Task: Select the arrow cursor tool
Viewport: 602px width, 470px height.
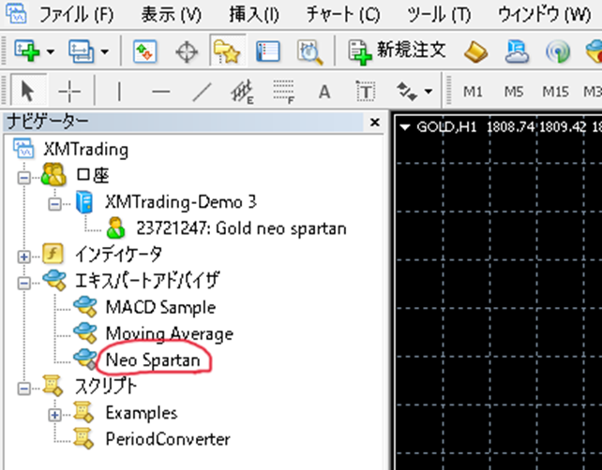Action: coord(28,91)
